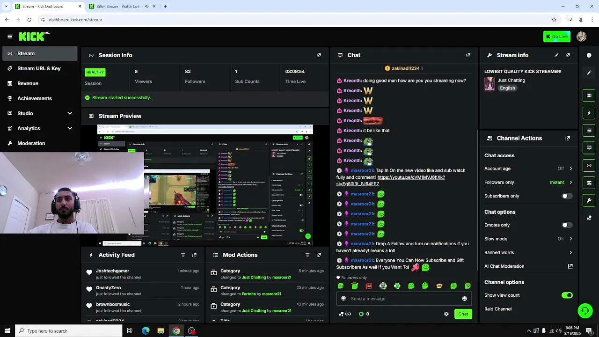The height and width of the screenshot is (337, 599).
Task: Click the Windows taskbar search box
Action: pos(69,331)
